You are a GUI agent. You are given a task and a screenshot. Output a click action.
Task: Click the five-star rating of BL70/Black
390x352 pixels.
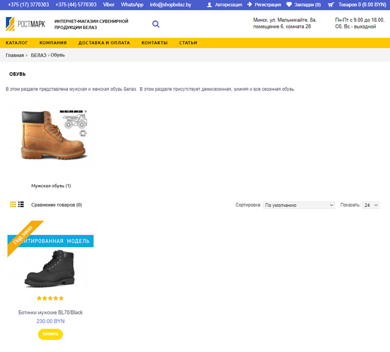click(x=50, y=298)
